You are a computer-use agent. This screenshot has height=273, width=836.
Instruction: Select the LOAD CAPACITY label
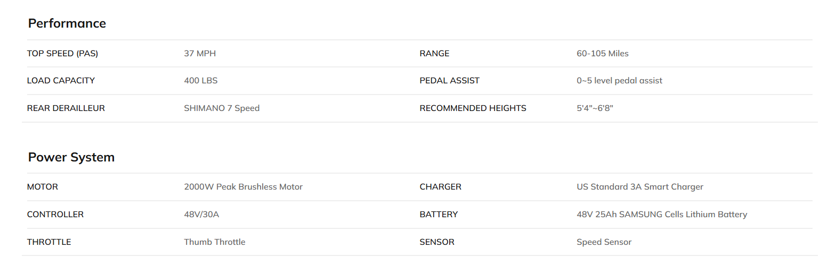[x=61, y=81]
